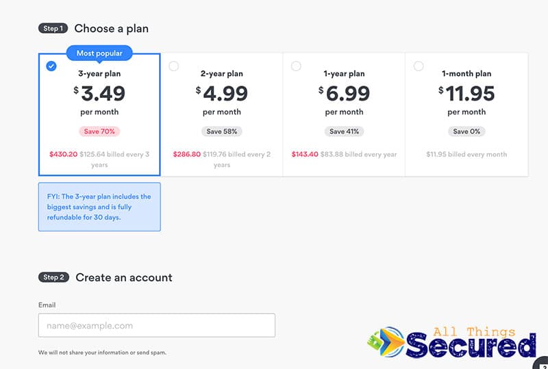
Task: Pick the 1-month plan radio button
Action: [x=419, y=66]
